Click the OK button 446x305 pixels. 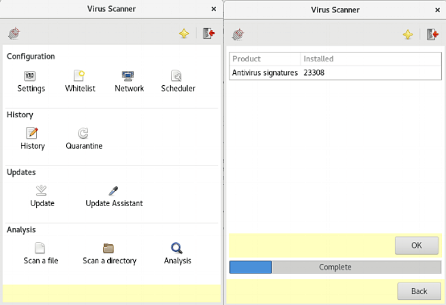click(x=416, y=245)
